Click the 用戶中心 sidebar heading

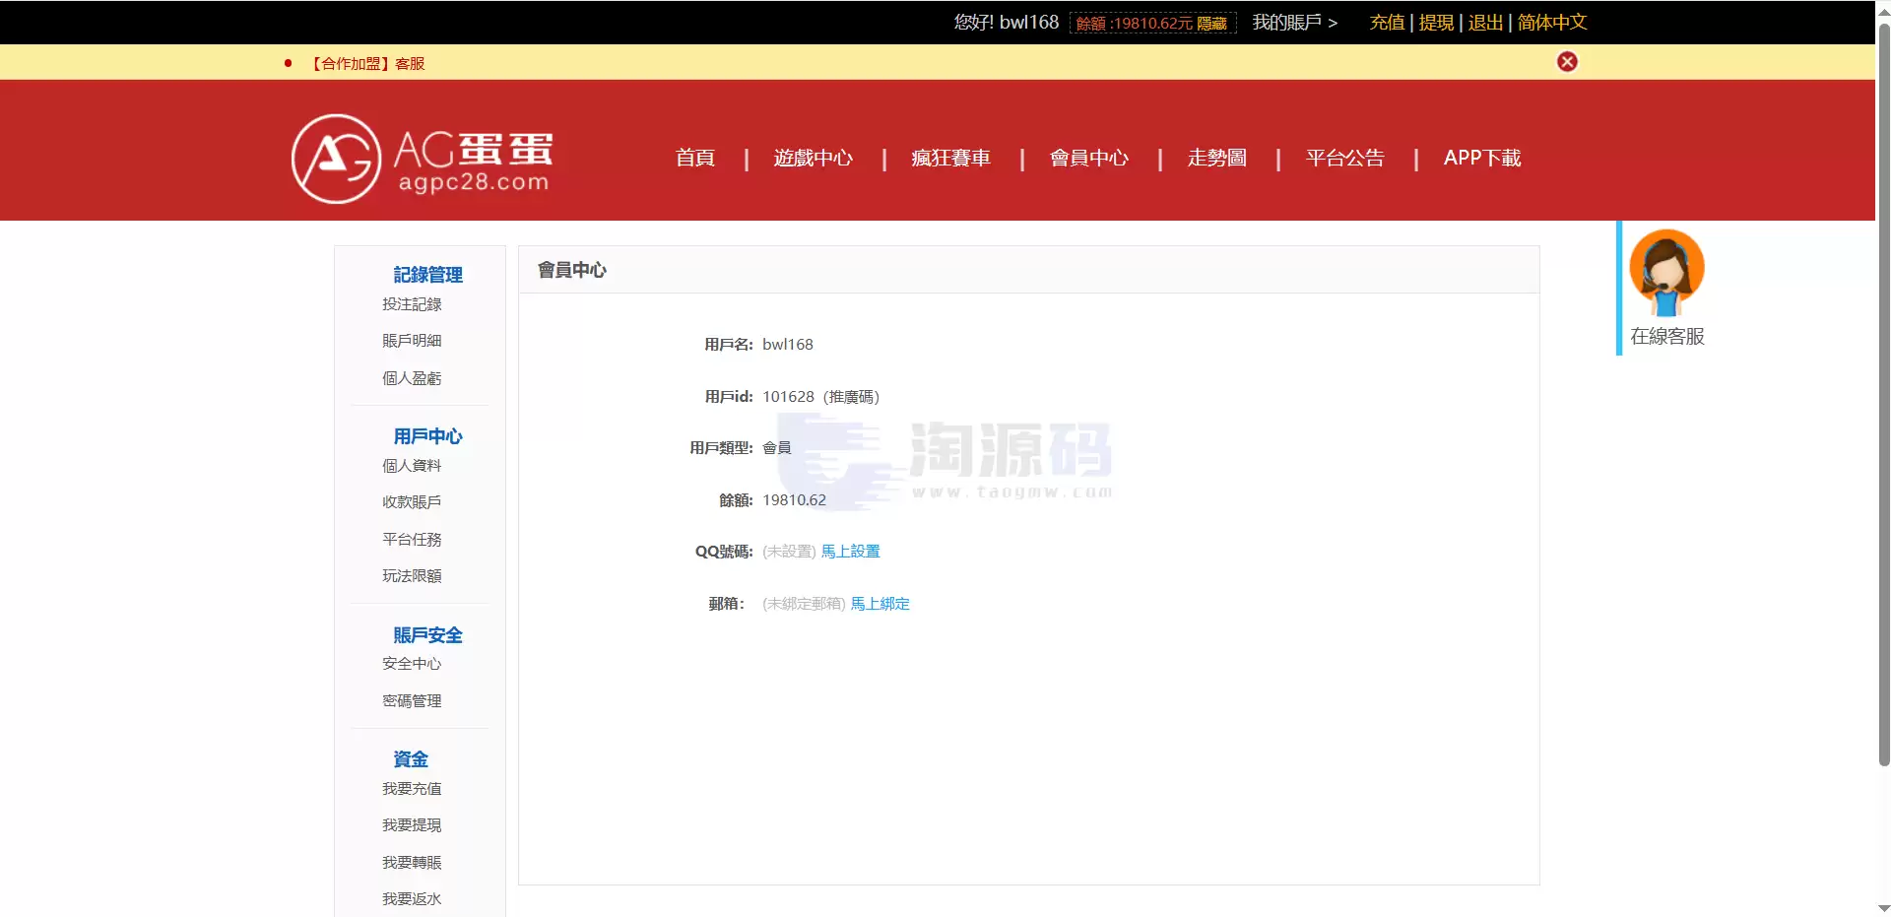427,436
